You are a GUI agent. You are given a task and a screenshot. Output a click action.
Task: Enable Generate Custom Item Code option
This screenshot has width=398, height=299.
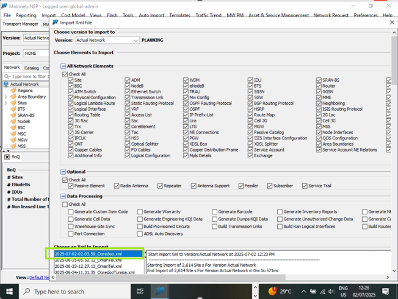pyautogui.click(x=71, y=212)
